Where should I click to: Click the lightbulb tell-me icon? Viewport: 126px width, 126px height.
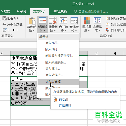[x=76, y=12]
